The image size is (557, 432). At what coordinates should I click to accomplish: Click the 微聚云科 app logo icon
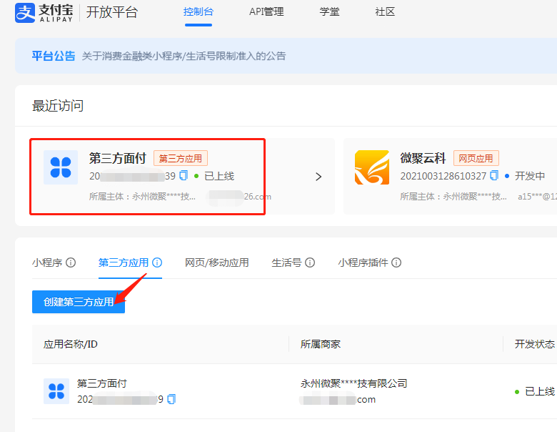pos(372,167)
